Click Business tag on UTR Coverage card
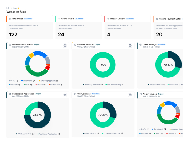 pyautogui.click(x=162, y=44)
